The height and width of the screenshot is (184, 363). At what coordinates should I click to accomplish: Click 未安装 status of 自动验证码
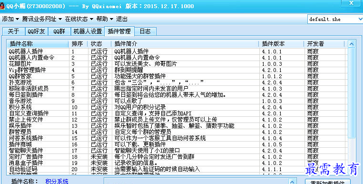click(99, 169)
